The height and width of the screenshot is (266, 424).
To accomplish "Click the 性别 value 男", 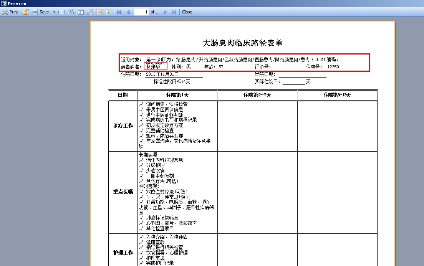I will 188,67.
